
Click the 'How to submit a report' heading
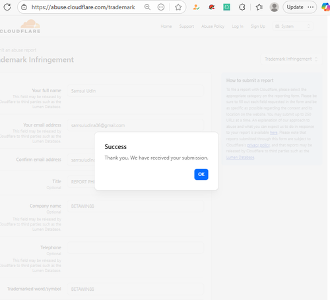[249, 80]
